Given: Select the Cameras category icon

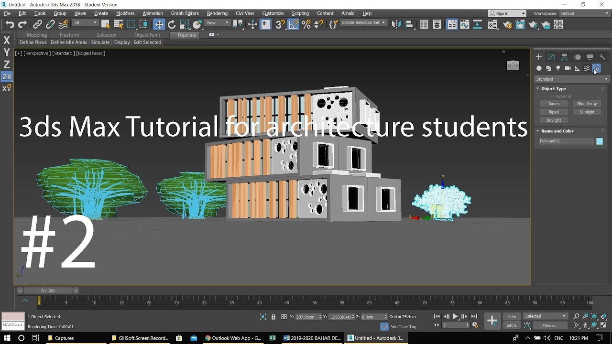Looking at the screenshot, I should [568, 68].
